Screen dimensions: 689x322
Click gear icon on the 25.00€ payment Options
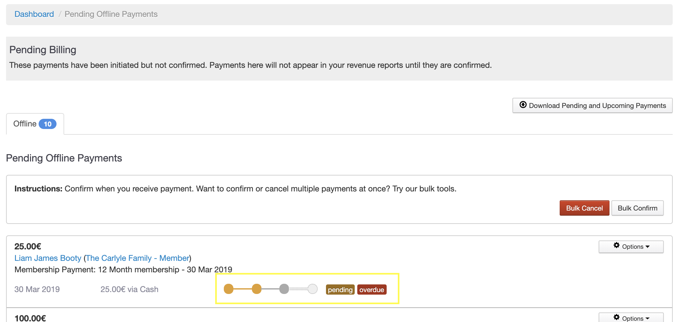tap(616, 246)
